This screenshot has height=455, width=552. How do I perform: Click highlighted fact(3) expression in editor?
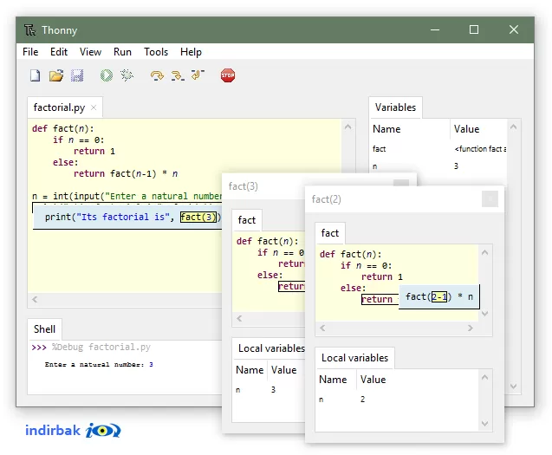[199, 217]
